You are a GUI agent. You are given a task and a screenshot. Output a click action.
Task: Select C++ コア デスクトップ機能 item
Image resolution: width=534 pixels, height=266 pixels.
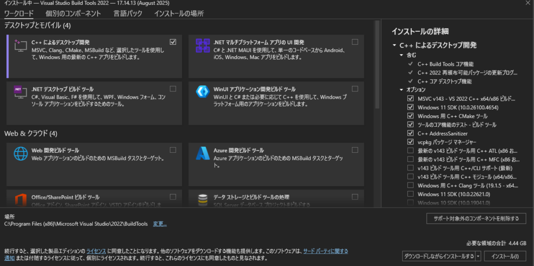445,81
